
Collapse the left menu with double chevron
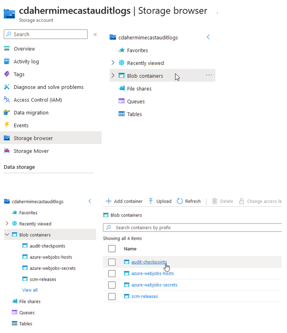point(95,34)
